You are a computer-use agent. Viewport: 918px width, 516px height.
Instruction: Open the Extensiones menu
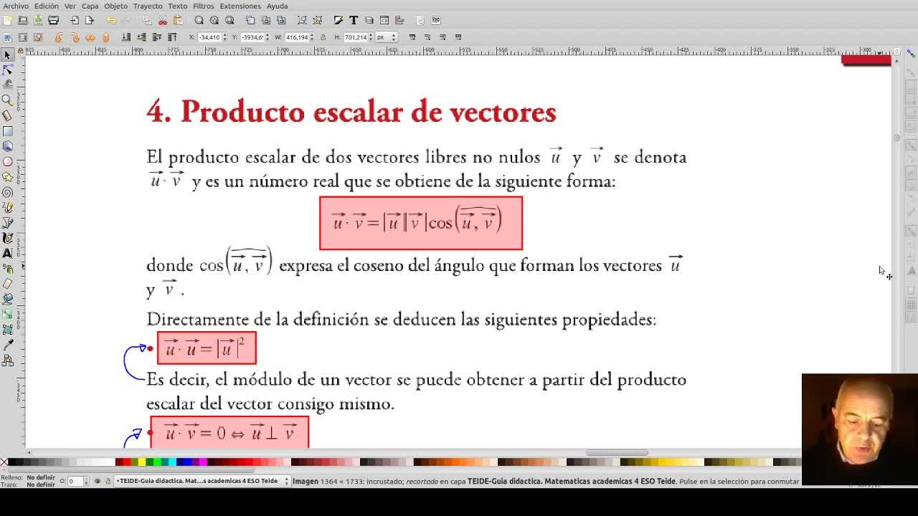coord(240,6)
